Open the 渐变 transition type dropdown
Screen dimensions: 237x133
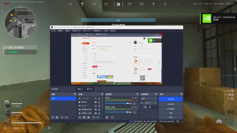[x=149, y=98]
